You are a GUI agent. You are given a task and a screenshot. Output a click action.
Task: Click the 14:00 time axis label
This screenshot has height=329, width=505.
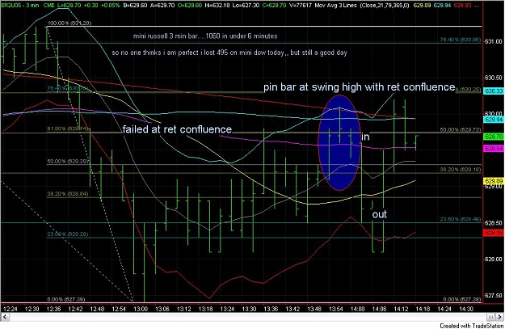point(357,309)
